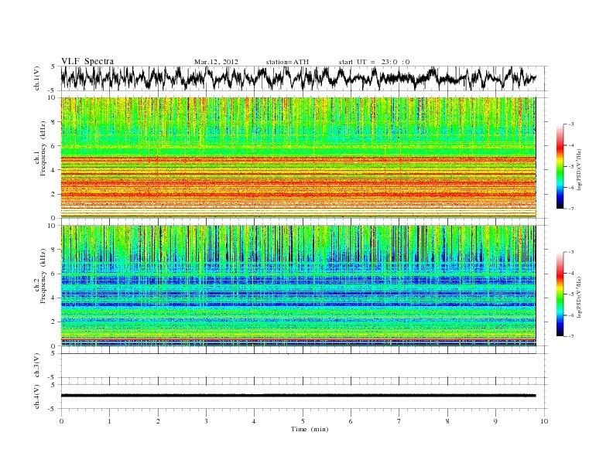Click the ch.1 voltage waveform trace
The image size is (613, 473).
coord(298,78)
